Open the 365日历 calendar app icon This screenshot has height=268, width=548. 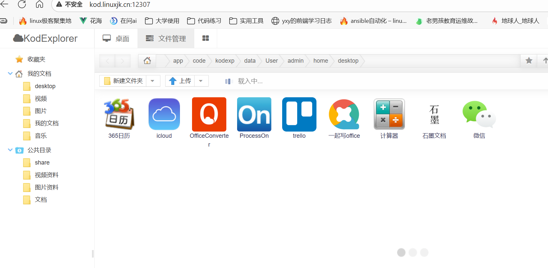[119, 115]
